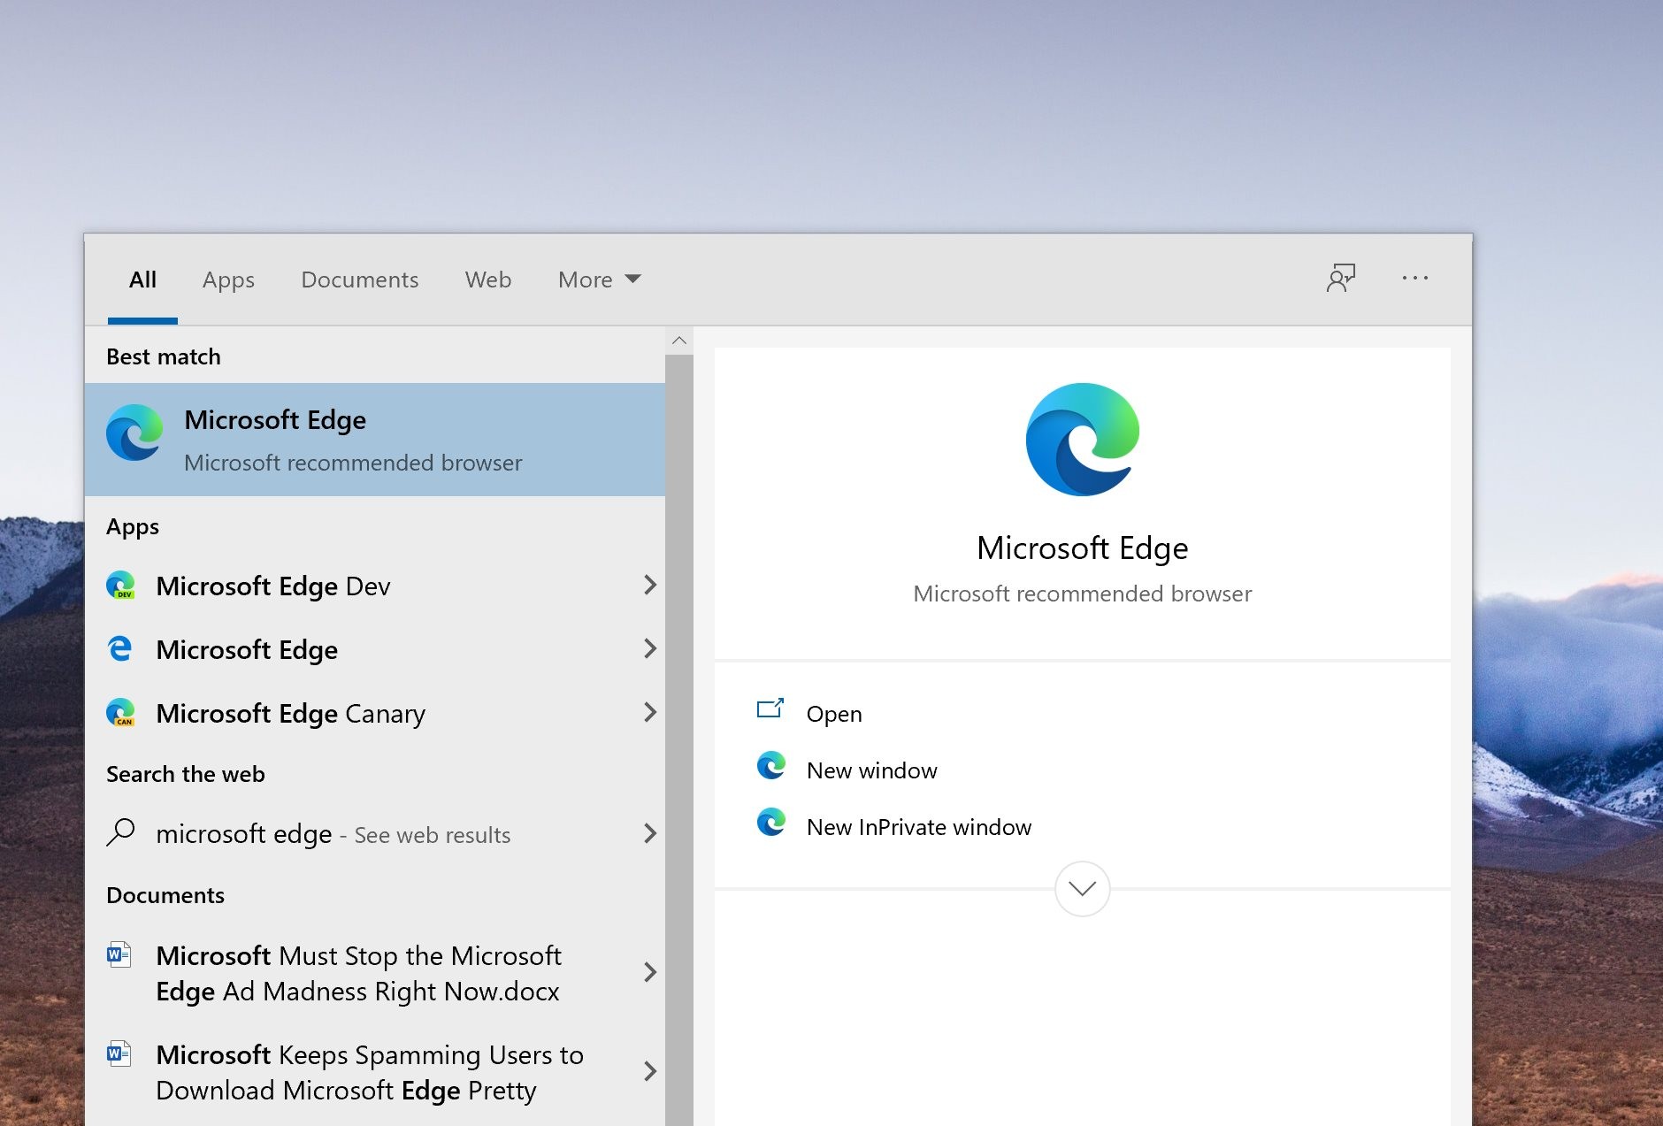Switch to the Apps tab
Viewport: 1663px width, 1126px height.
tap(228, 280)
